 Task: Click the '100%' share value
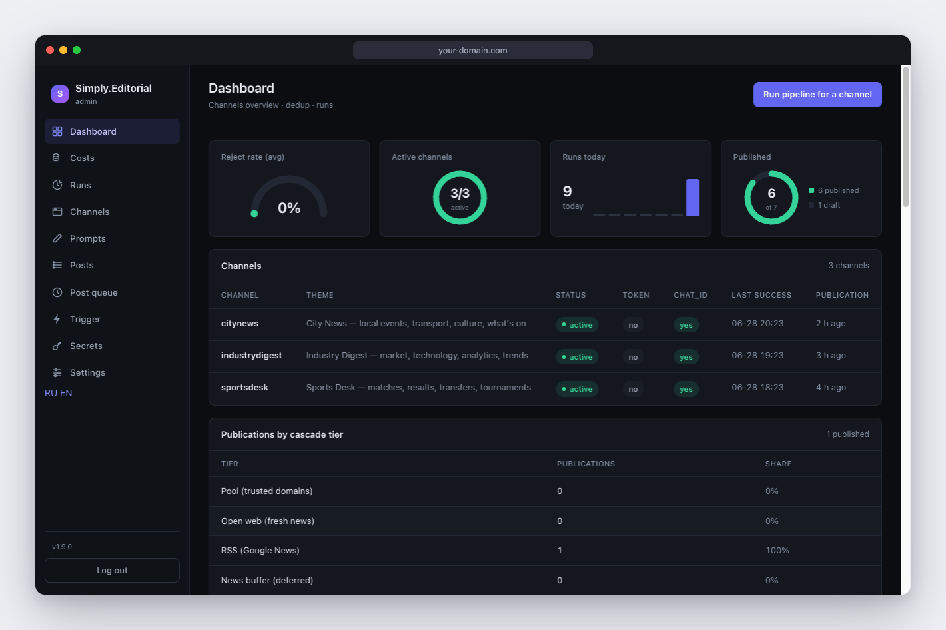pos(777,551)
